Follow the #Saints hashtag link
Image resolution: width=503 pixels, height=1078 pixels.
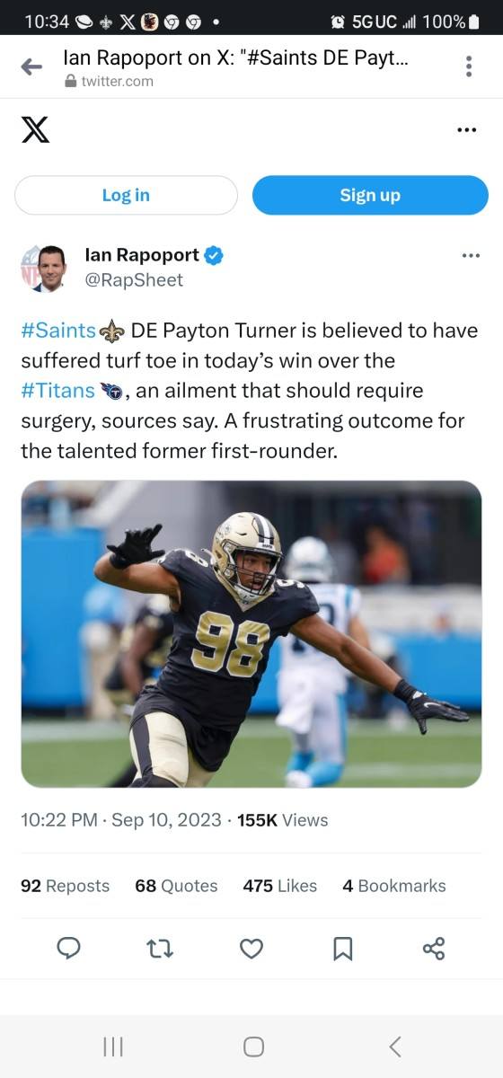pos(58,331)
